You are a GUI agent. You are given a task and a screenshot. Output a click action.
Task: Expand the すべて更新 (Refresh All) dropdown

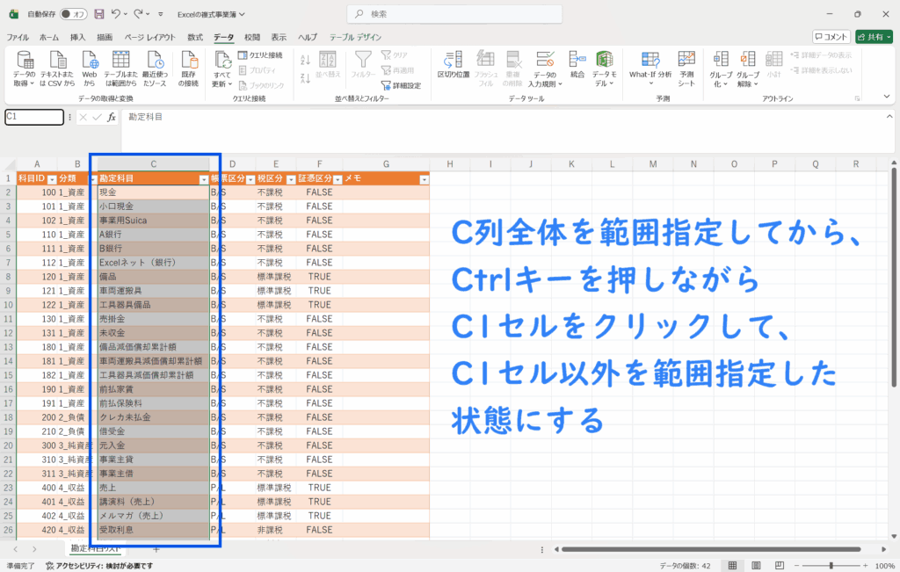coord(223,84)
